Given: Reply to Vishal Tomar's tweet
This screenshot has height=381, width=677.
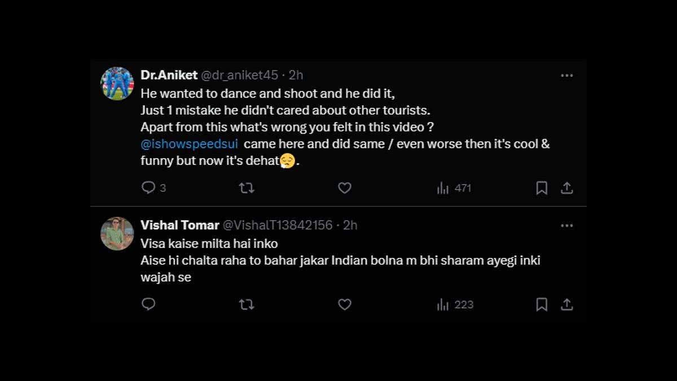Looking at the screenshot, I should [x=148, y=305].
